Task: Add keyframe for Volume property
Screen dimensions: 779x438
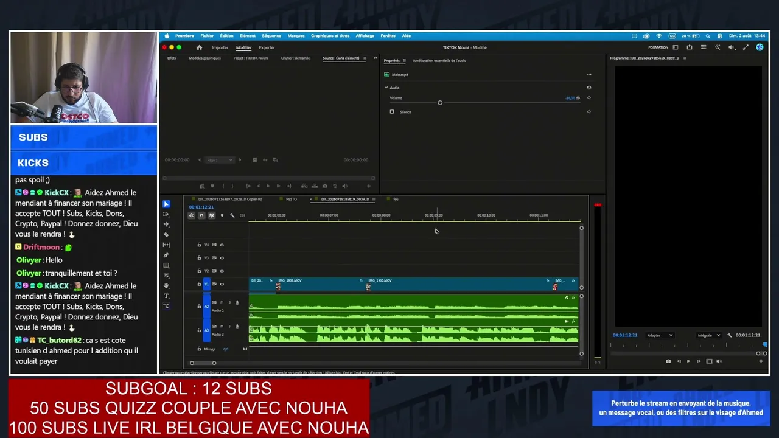Action: coord(589,98)
